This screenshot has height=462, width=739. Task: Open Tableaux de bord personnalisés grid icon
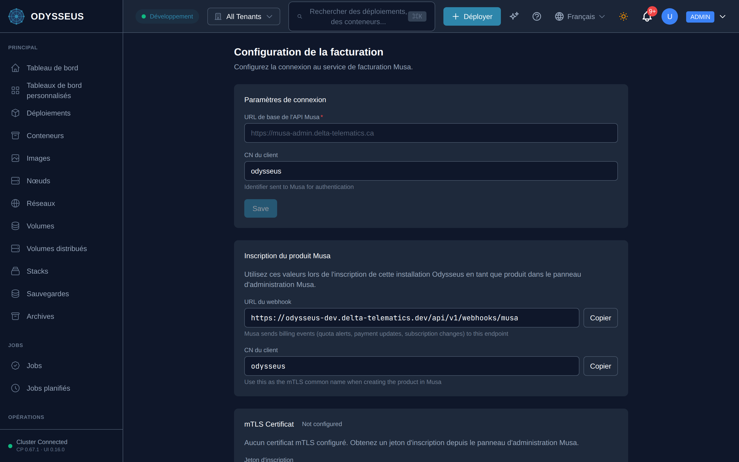pyautogui.click(x=15, y=90)
